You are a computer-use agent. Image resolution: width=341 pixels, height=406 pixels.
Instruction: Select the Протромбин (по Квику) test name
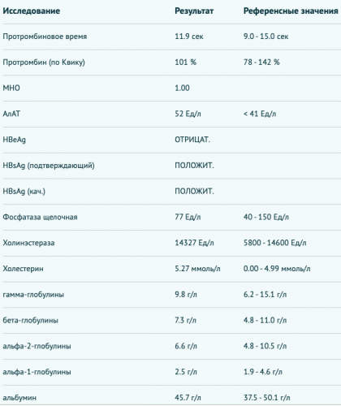pos(44,63)
